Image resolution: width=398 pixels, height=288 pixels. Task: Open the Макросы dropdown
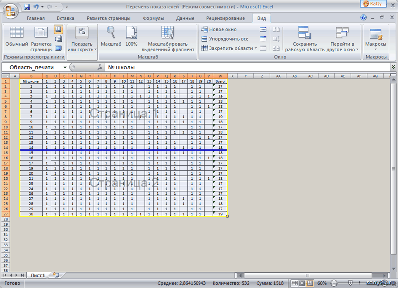point(376,38)
